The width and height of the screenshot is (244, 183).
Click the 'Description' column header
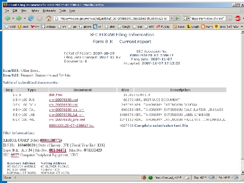click(x=180, y=90)
